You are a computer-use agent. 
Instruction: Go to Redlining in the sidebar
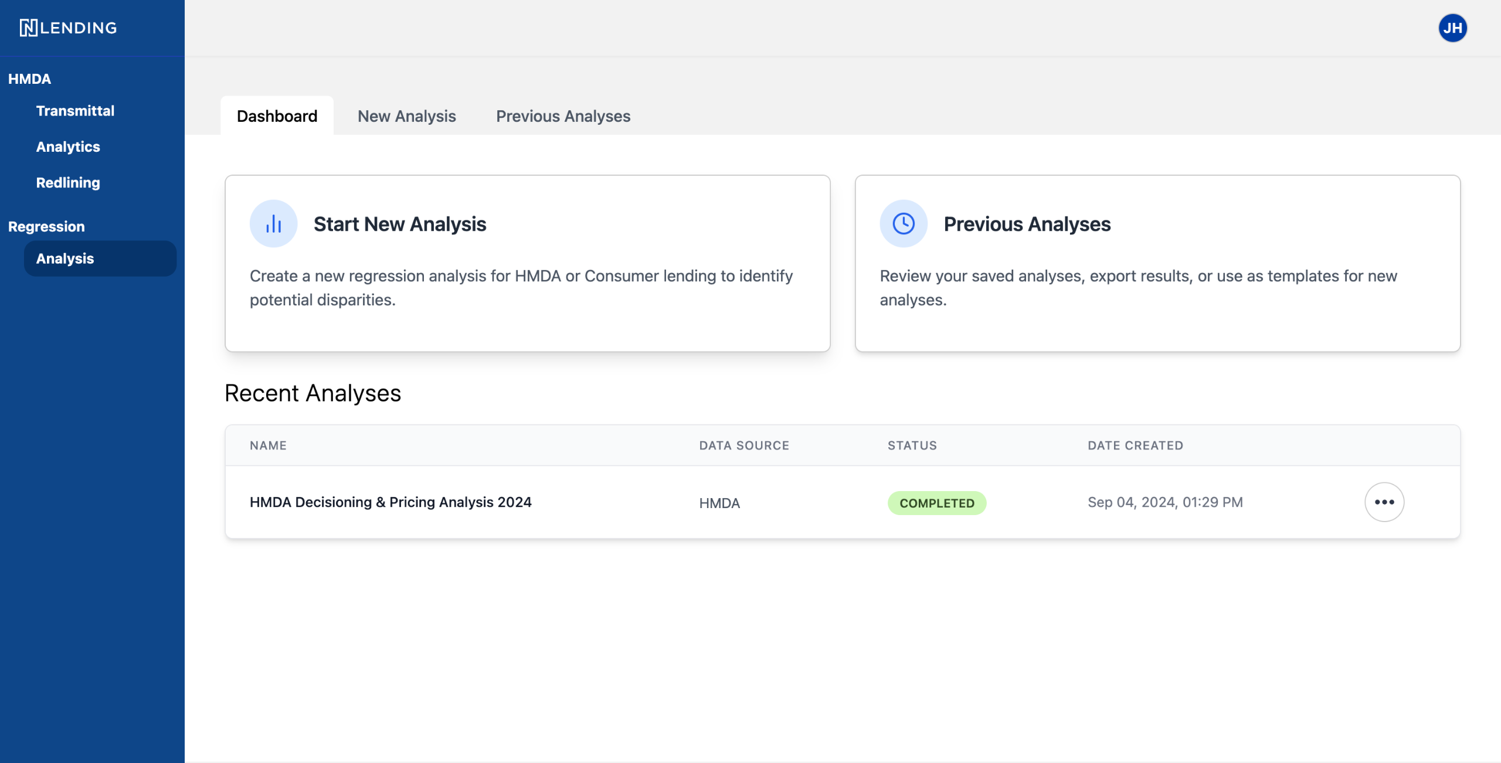point(68,182)
